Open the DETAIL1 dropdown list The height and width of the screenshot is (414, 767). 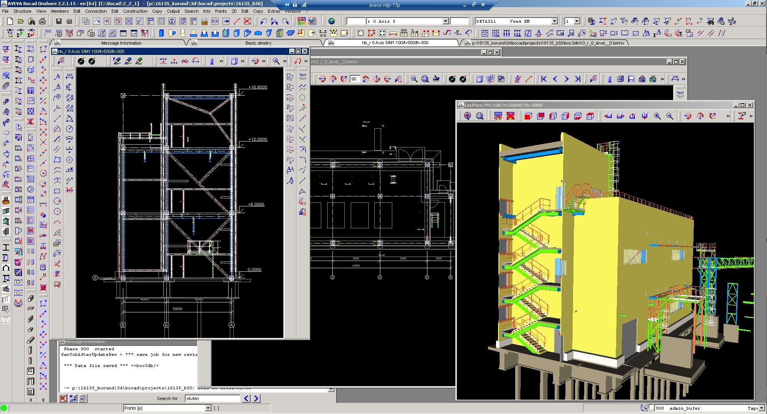554,21
